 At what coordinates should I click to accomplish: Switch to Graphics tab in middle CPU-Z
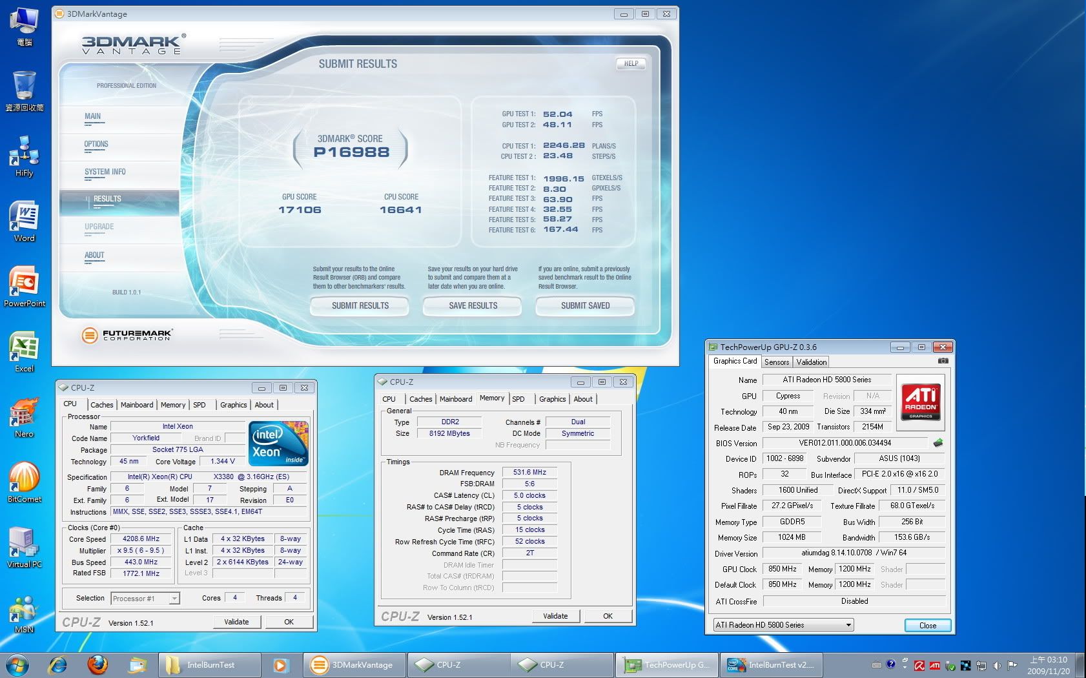552,399
